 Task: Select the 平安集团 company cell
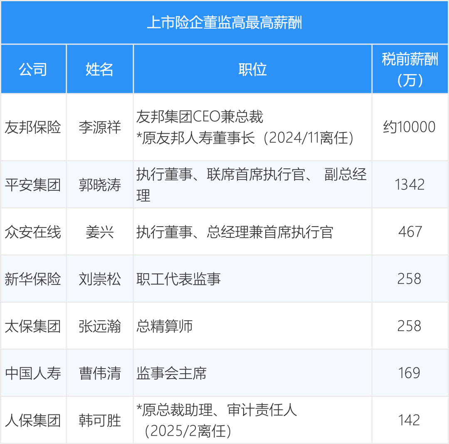(x=34, y=185)
